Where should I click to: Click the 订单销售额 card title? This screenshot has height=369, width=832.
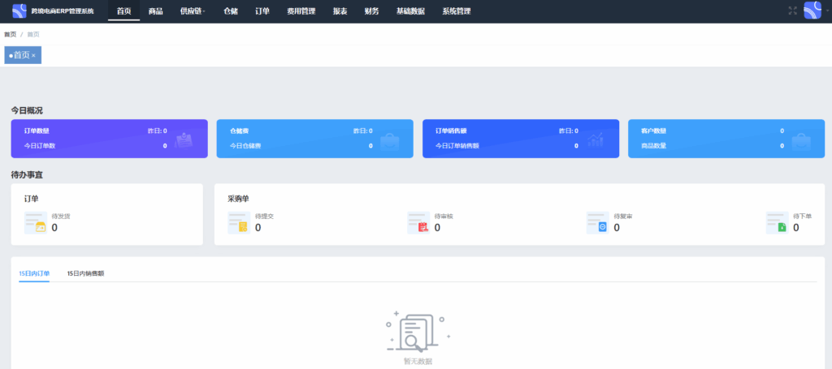coord(451,131)
